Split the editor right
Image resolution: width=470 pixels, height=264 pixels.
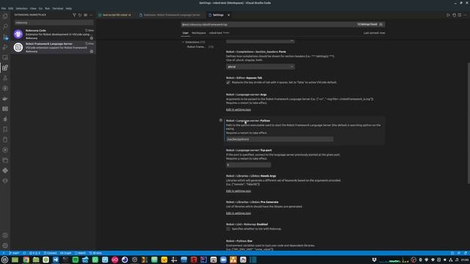point(460,15)
